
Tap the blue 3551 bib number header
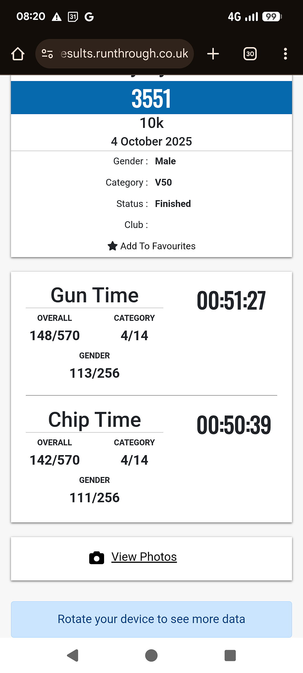[x=151, y=98]
